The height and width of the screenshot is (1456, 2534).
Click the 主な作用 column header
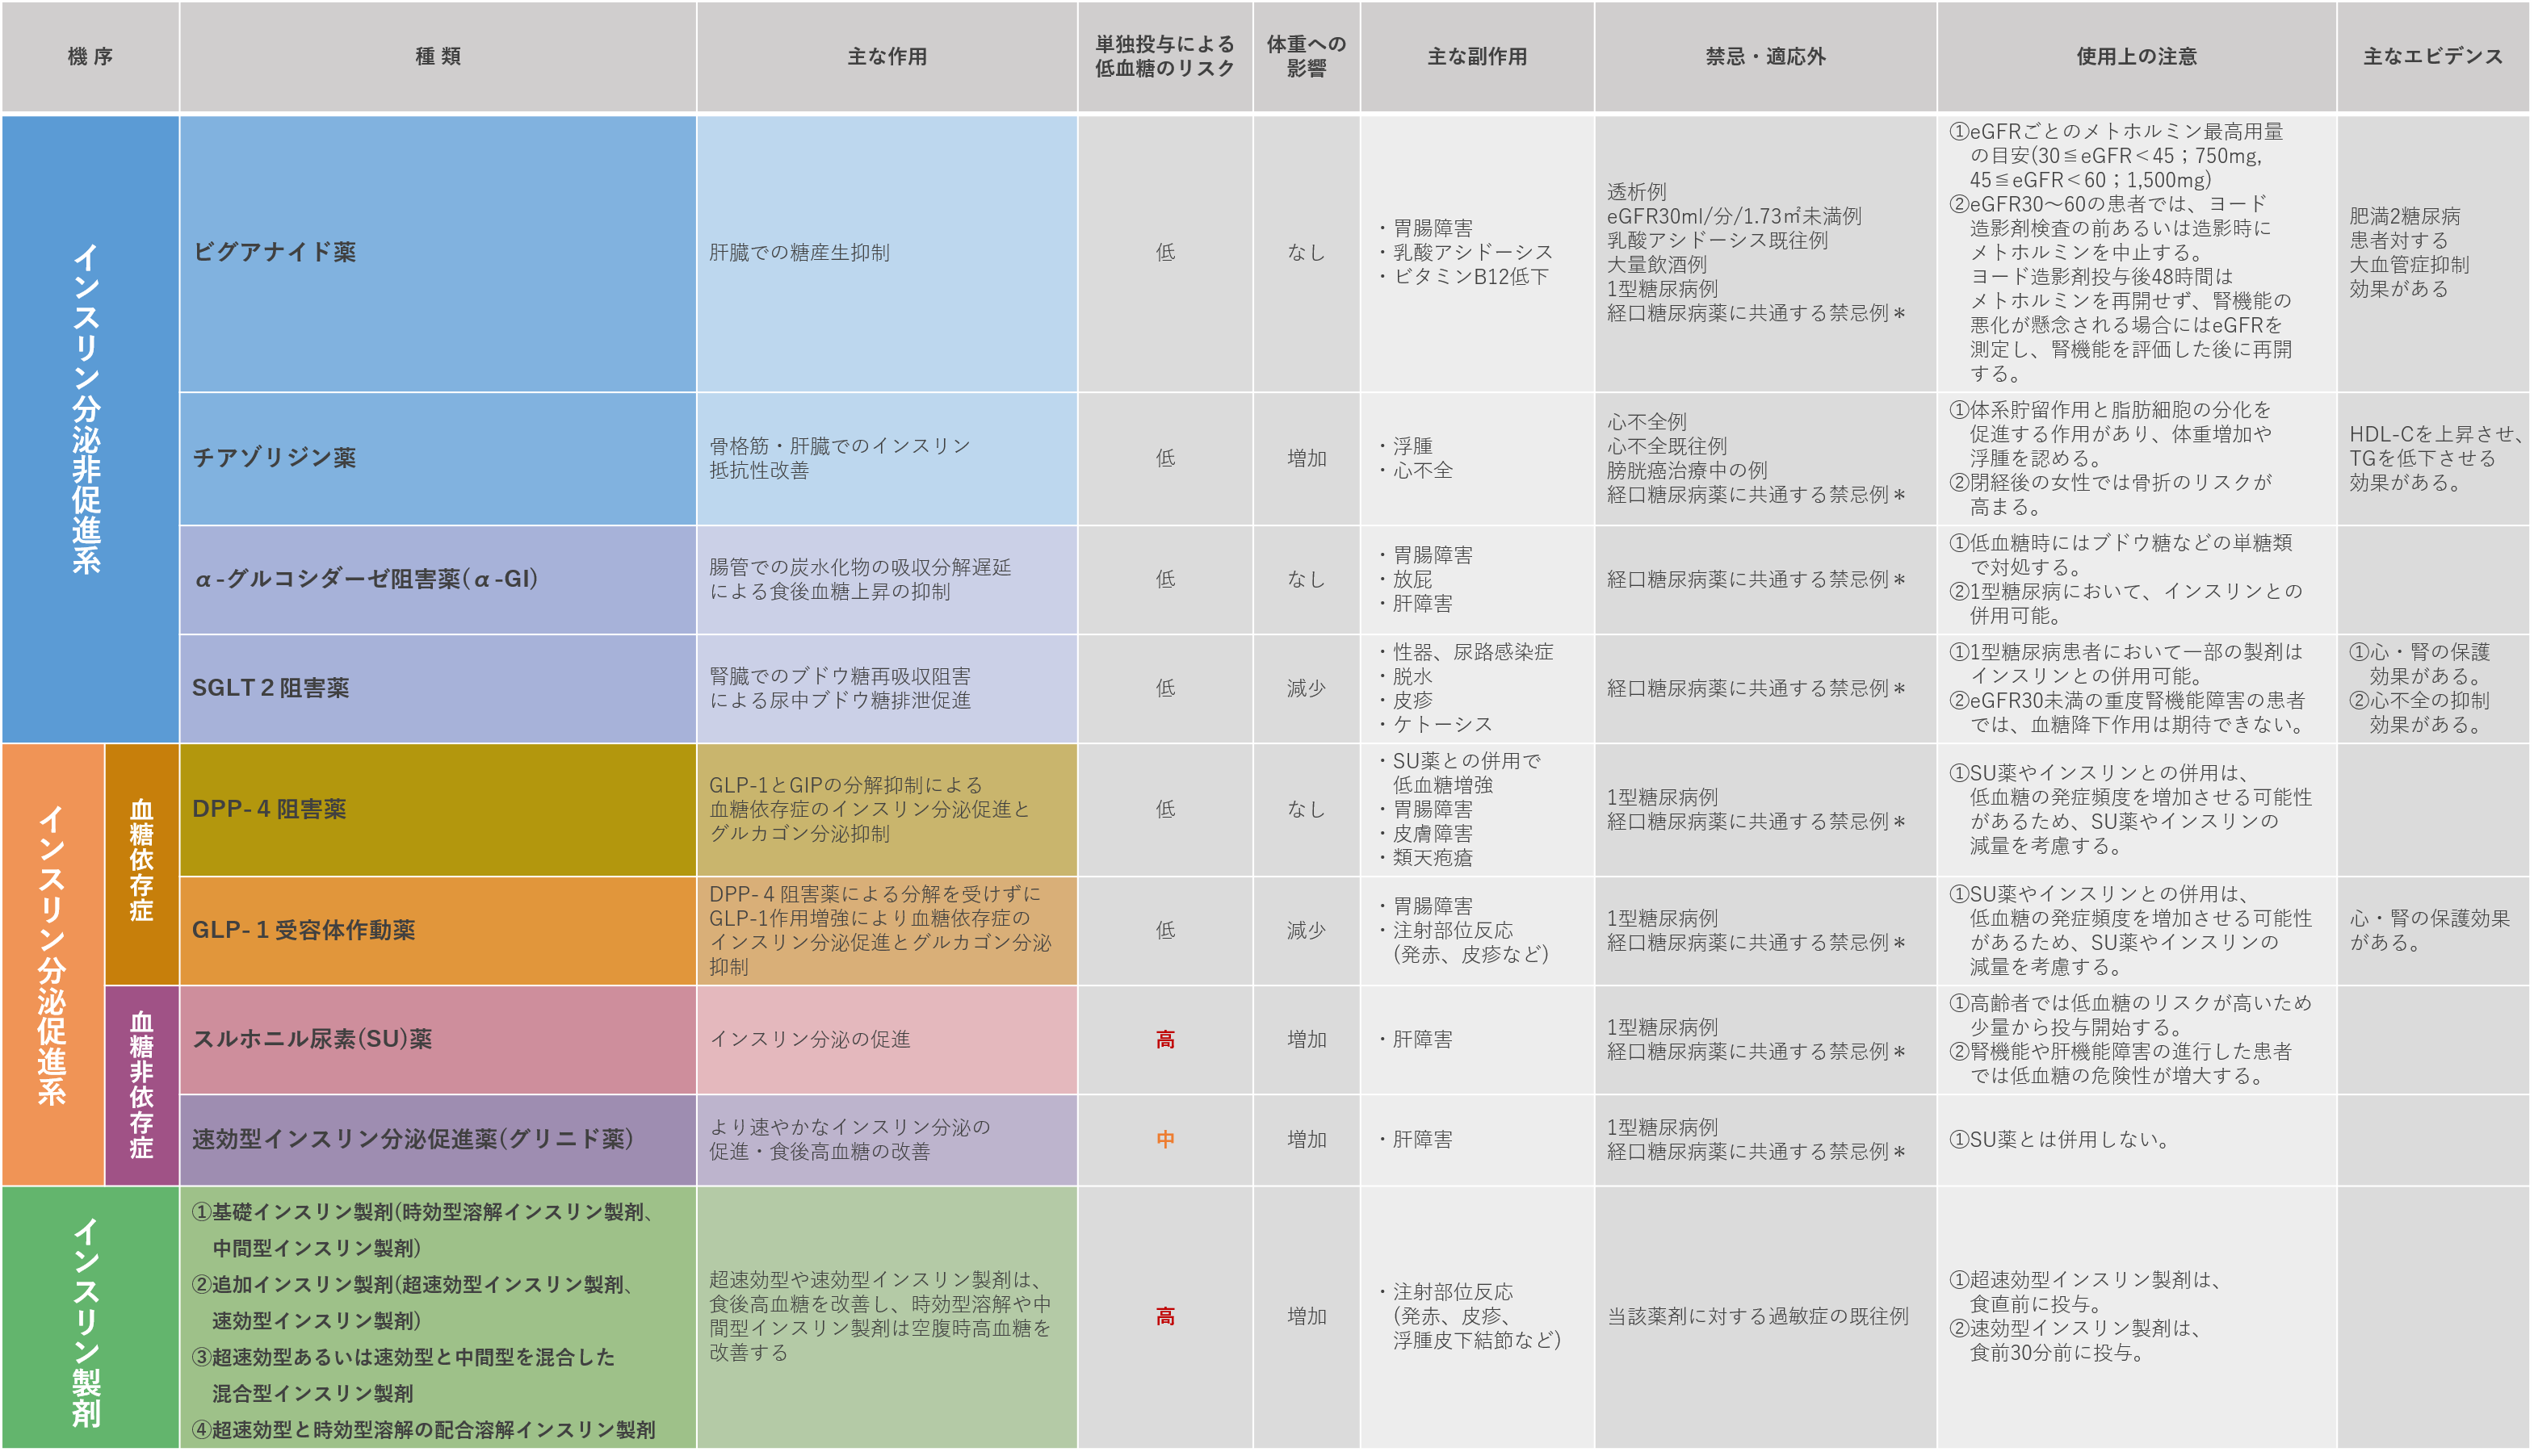[887, 57]
